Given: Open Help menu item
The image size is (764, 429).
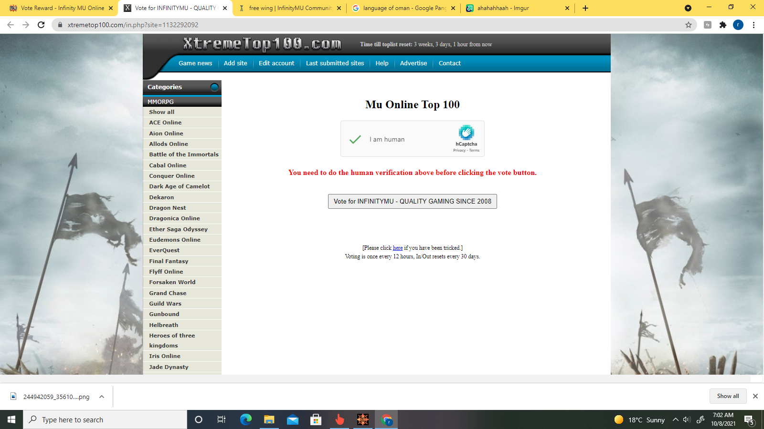Looking at the screenshot, I should pos(382,63).
